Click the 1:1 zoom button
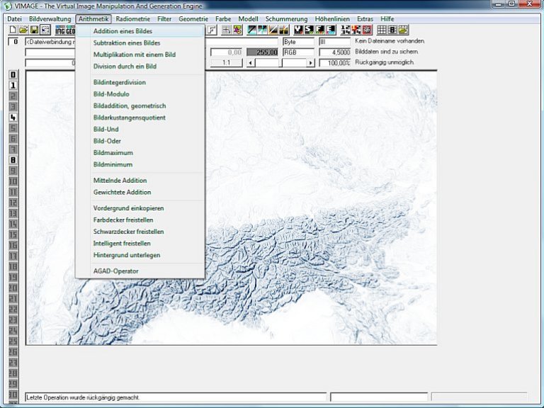 tap(227, 63)
